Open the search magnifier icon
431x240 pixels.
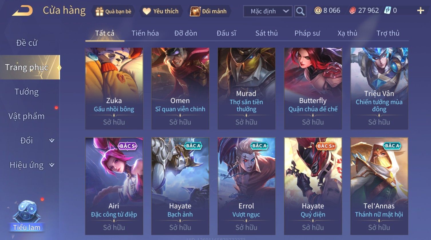(x=300, y=11)
